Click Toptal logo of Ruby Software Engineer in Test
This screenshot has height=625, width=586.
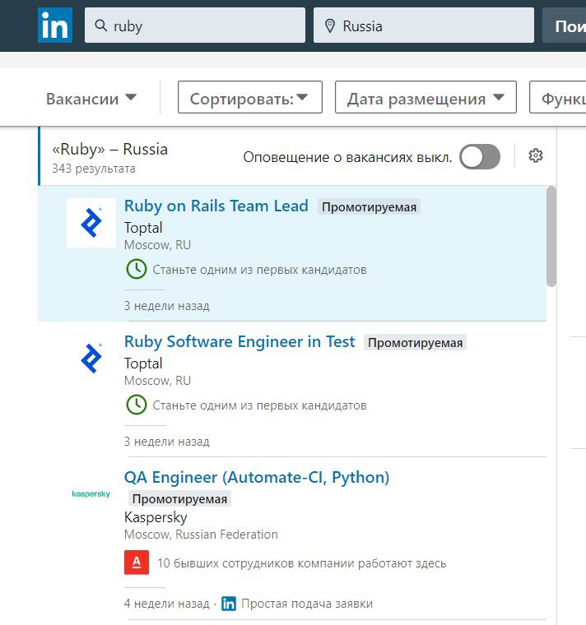91,359
